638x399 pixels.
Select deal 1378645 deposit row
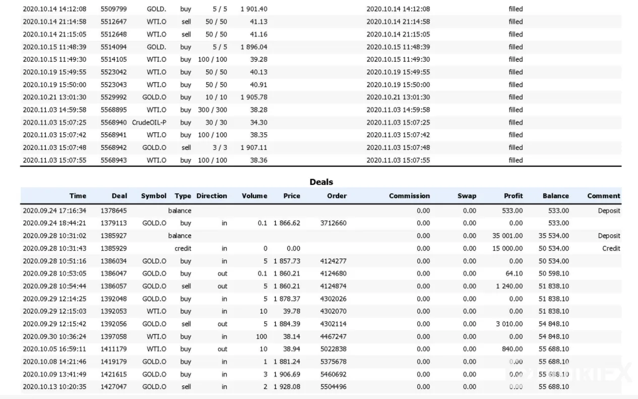pos(321,211)
